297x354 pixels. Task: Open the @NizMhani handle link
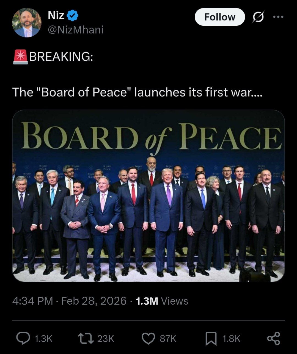[76, 30]
